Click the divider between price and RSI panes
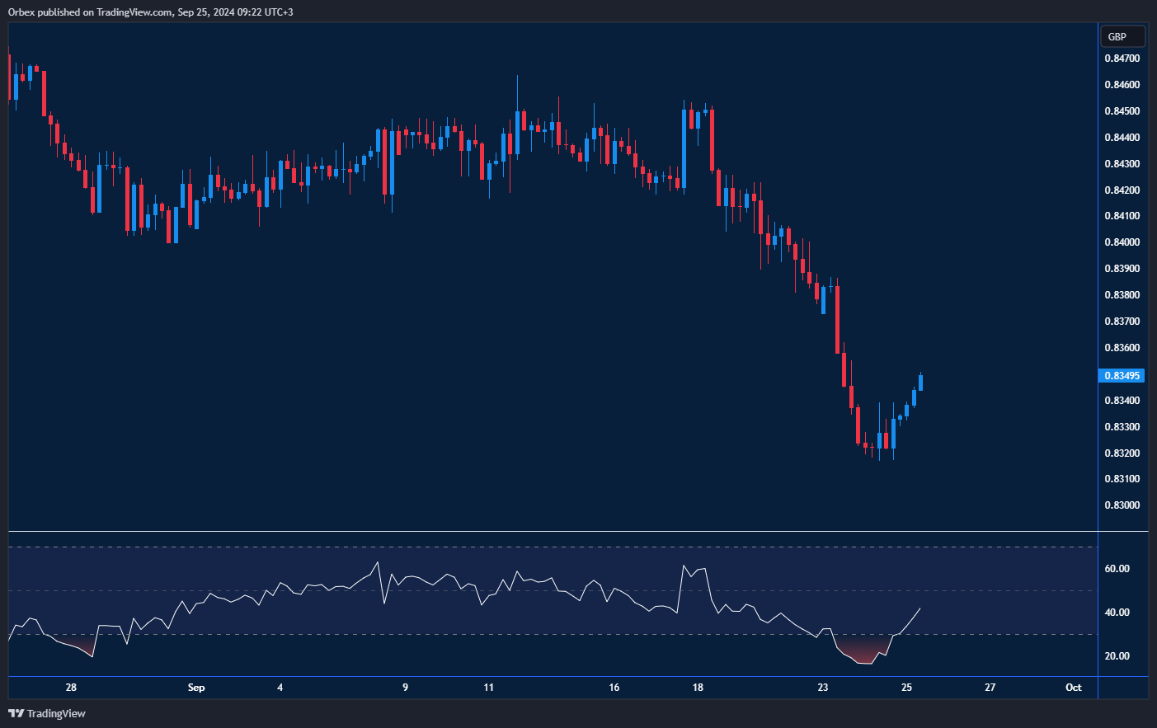Screen dimensions: 1157x728 (553, 532)
